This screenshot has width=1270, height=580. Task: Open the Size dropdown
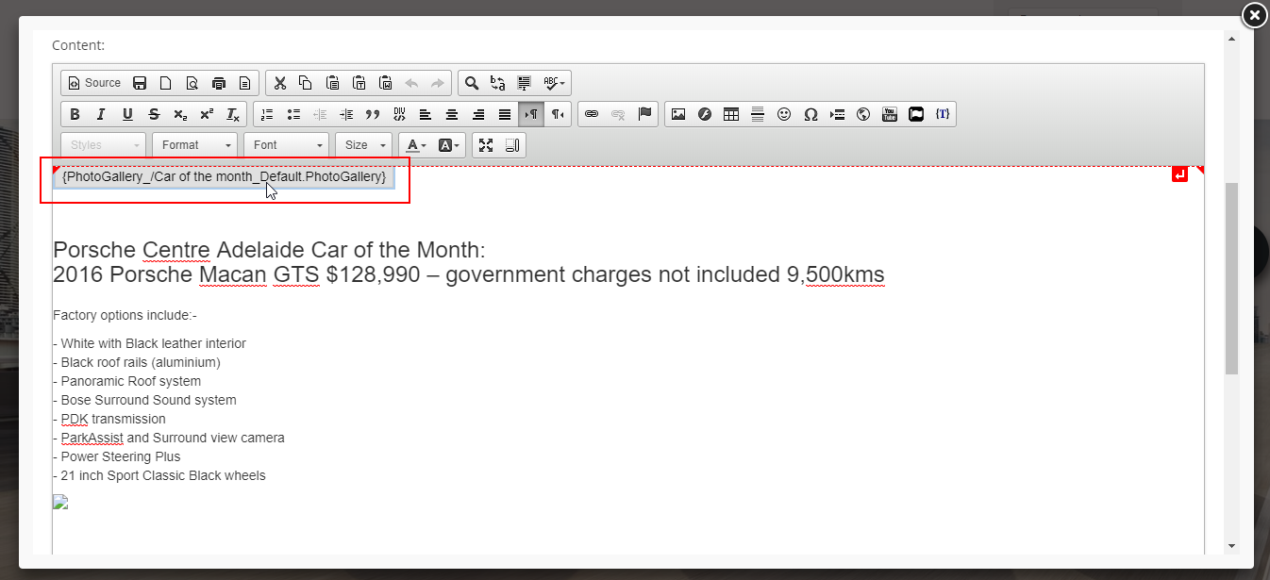coord(363,145)
